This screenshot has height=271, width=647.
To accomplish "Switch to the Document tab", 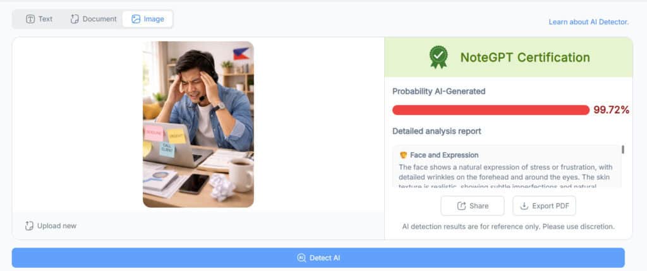I will [x=94, y=19].
